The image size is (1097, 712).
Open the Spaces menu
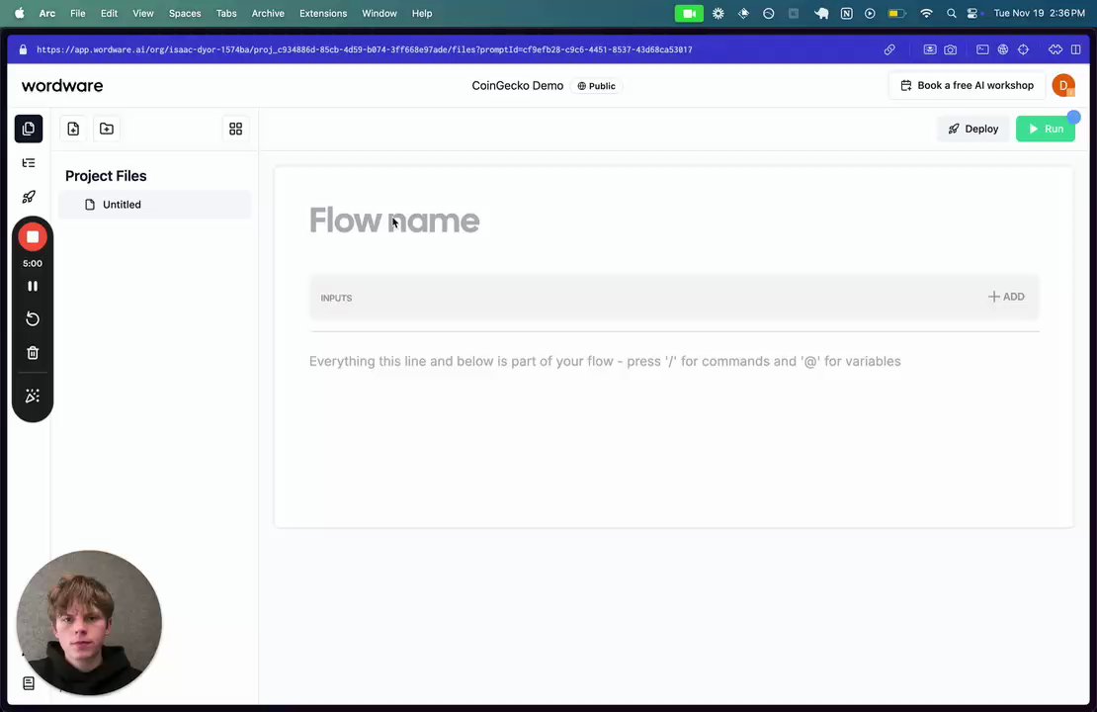pyautogui.click(x=185, y=13)
